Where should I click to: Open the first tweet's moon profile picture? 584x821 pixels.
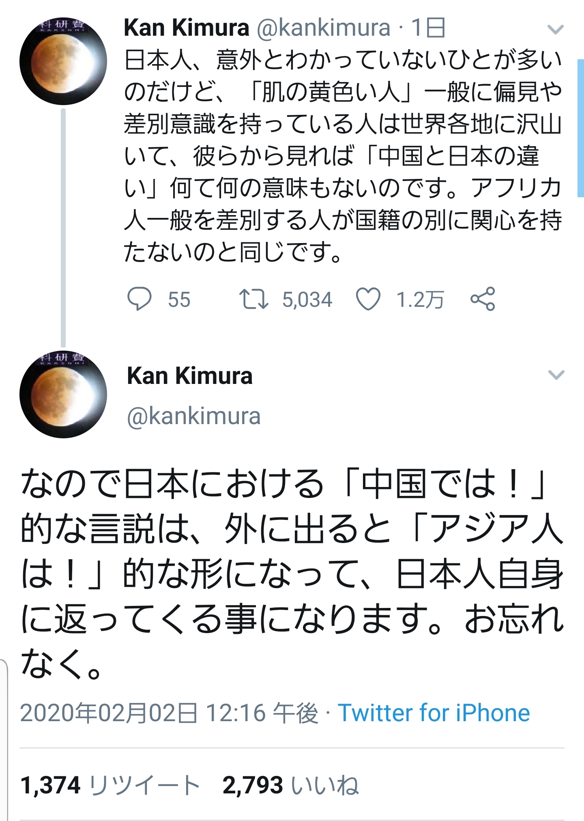click(63, 61)
